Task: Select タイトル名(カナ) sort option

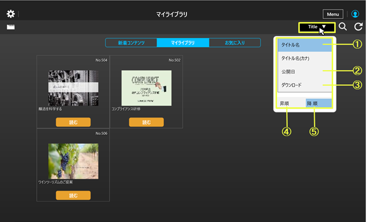Action: 304,59
